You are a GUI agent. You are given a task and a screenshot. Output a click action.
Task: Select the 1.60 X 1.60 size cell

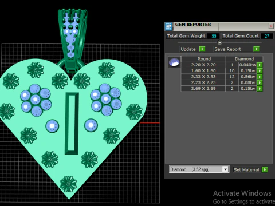[x=203, y=71]
